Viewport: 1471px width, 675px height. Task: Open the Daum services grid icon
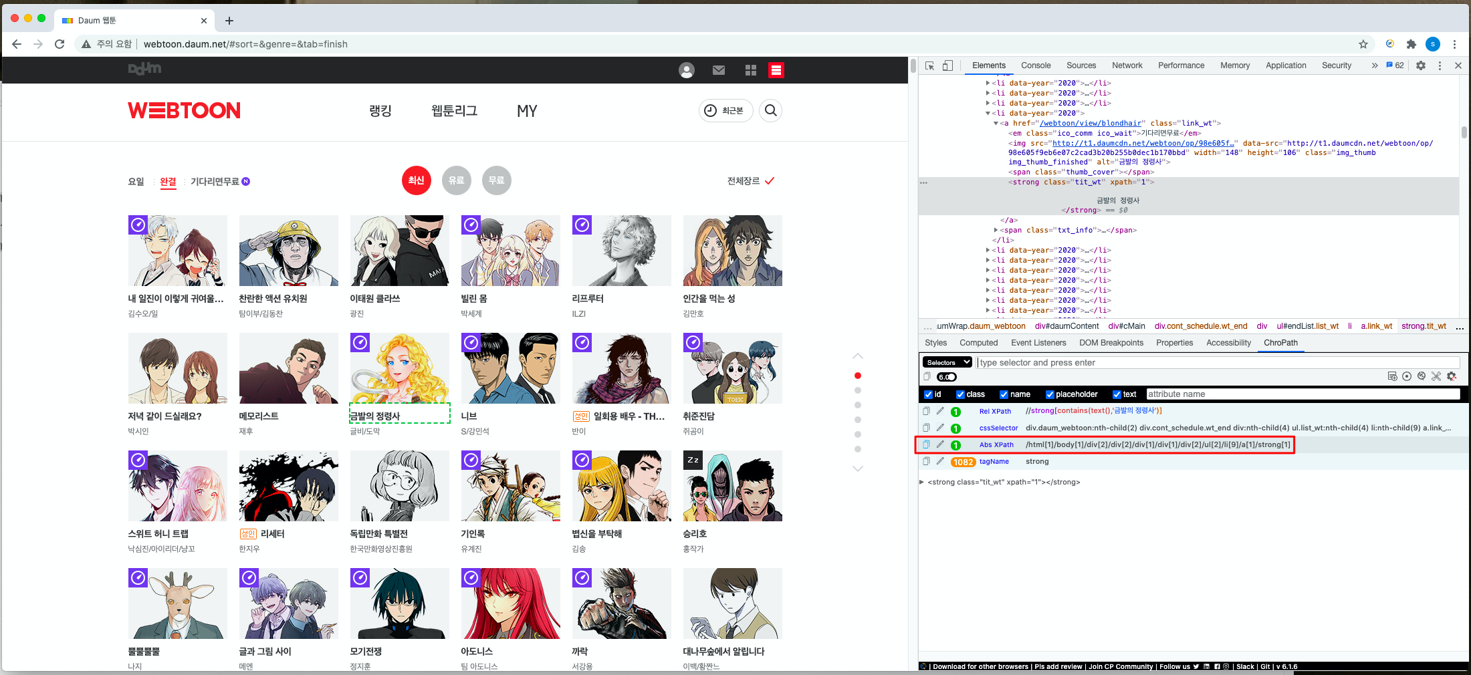[x=751, y=70]
